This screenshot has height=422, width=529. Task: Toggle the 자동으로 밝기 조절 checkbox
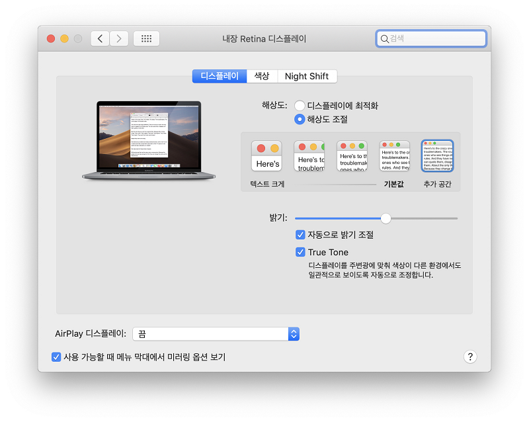point(300,235)
